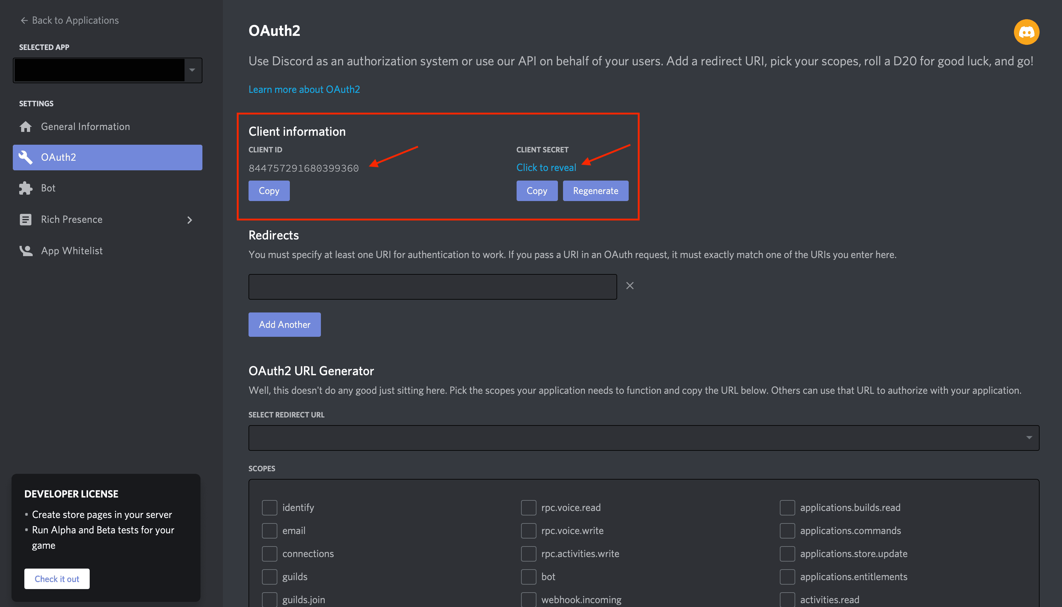The width and height of the screenshot is (1062, 607).
Task: Click the App Whitelist person icon
Action: tap(26, 251)
